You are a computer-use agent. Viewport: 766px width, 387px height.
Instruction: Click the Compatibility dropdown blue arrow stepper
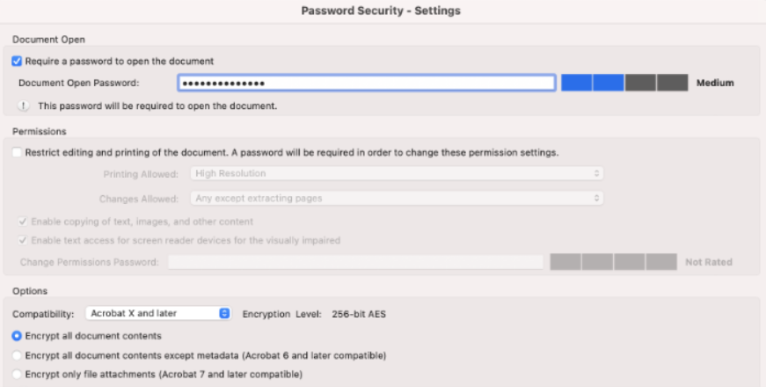(x=224, y=313)
